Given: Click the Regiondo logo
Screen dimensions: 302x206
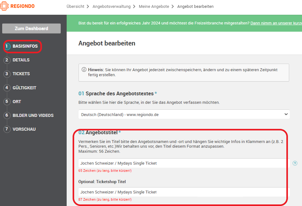Looking at the screenshot, I should pos(17,6).
